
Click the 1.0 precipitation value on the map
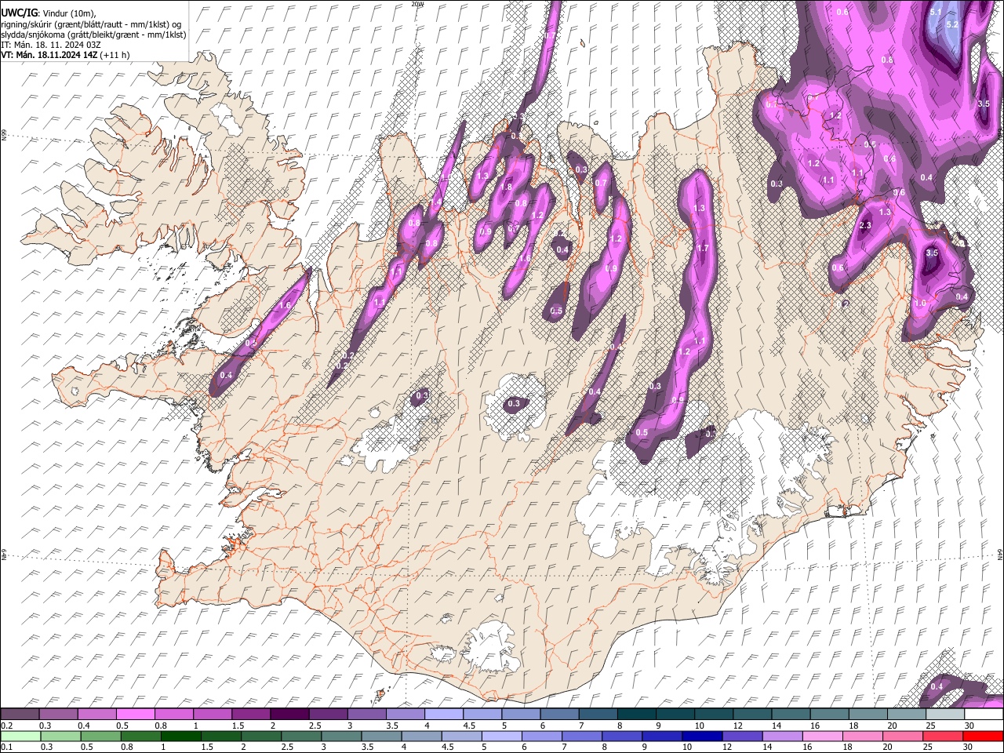pos(920,303)
